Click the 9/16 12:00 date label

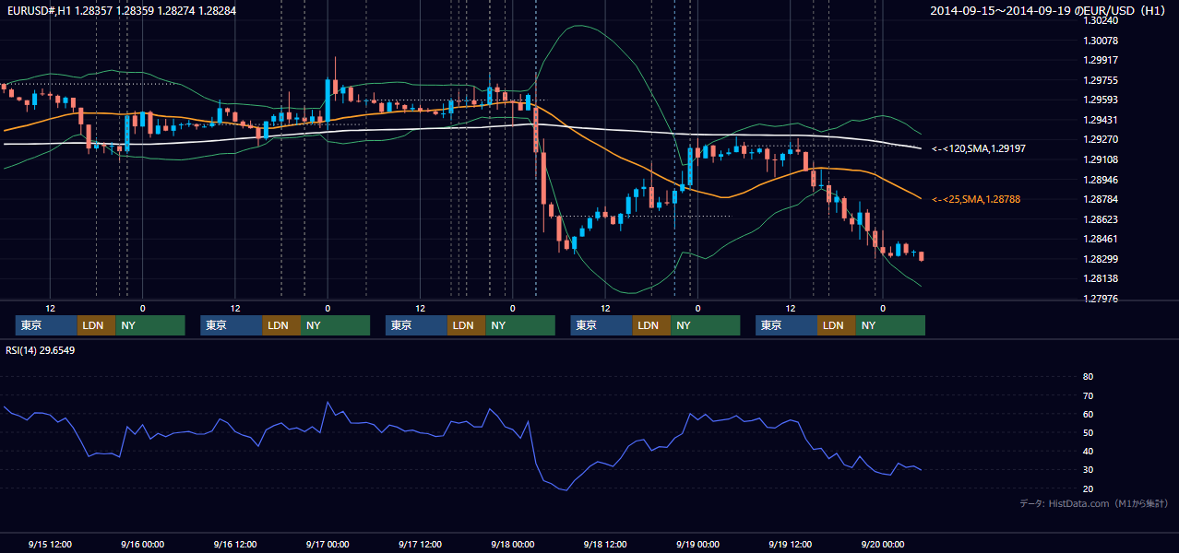[235, 545]
